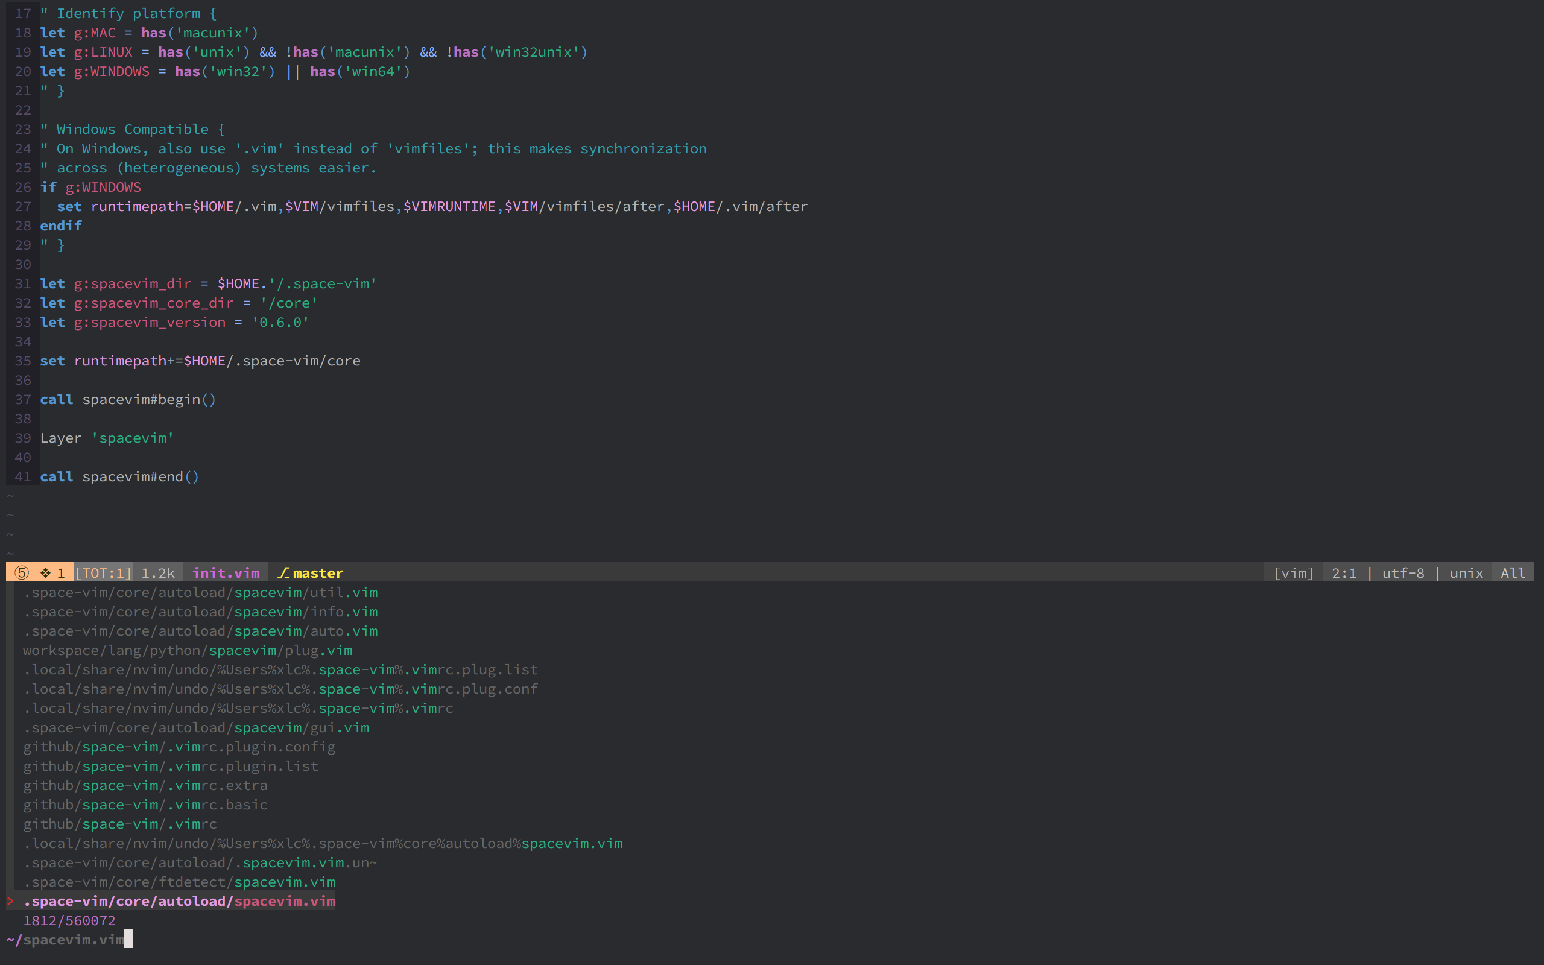Click the [vim] file type icon in statusbar

[1292, 572]
